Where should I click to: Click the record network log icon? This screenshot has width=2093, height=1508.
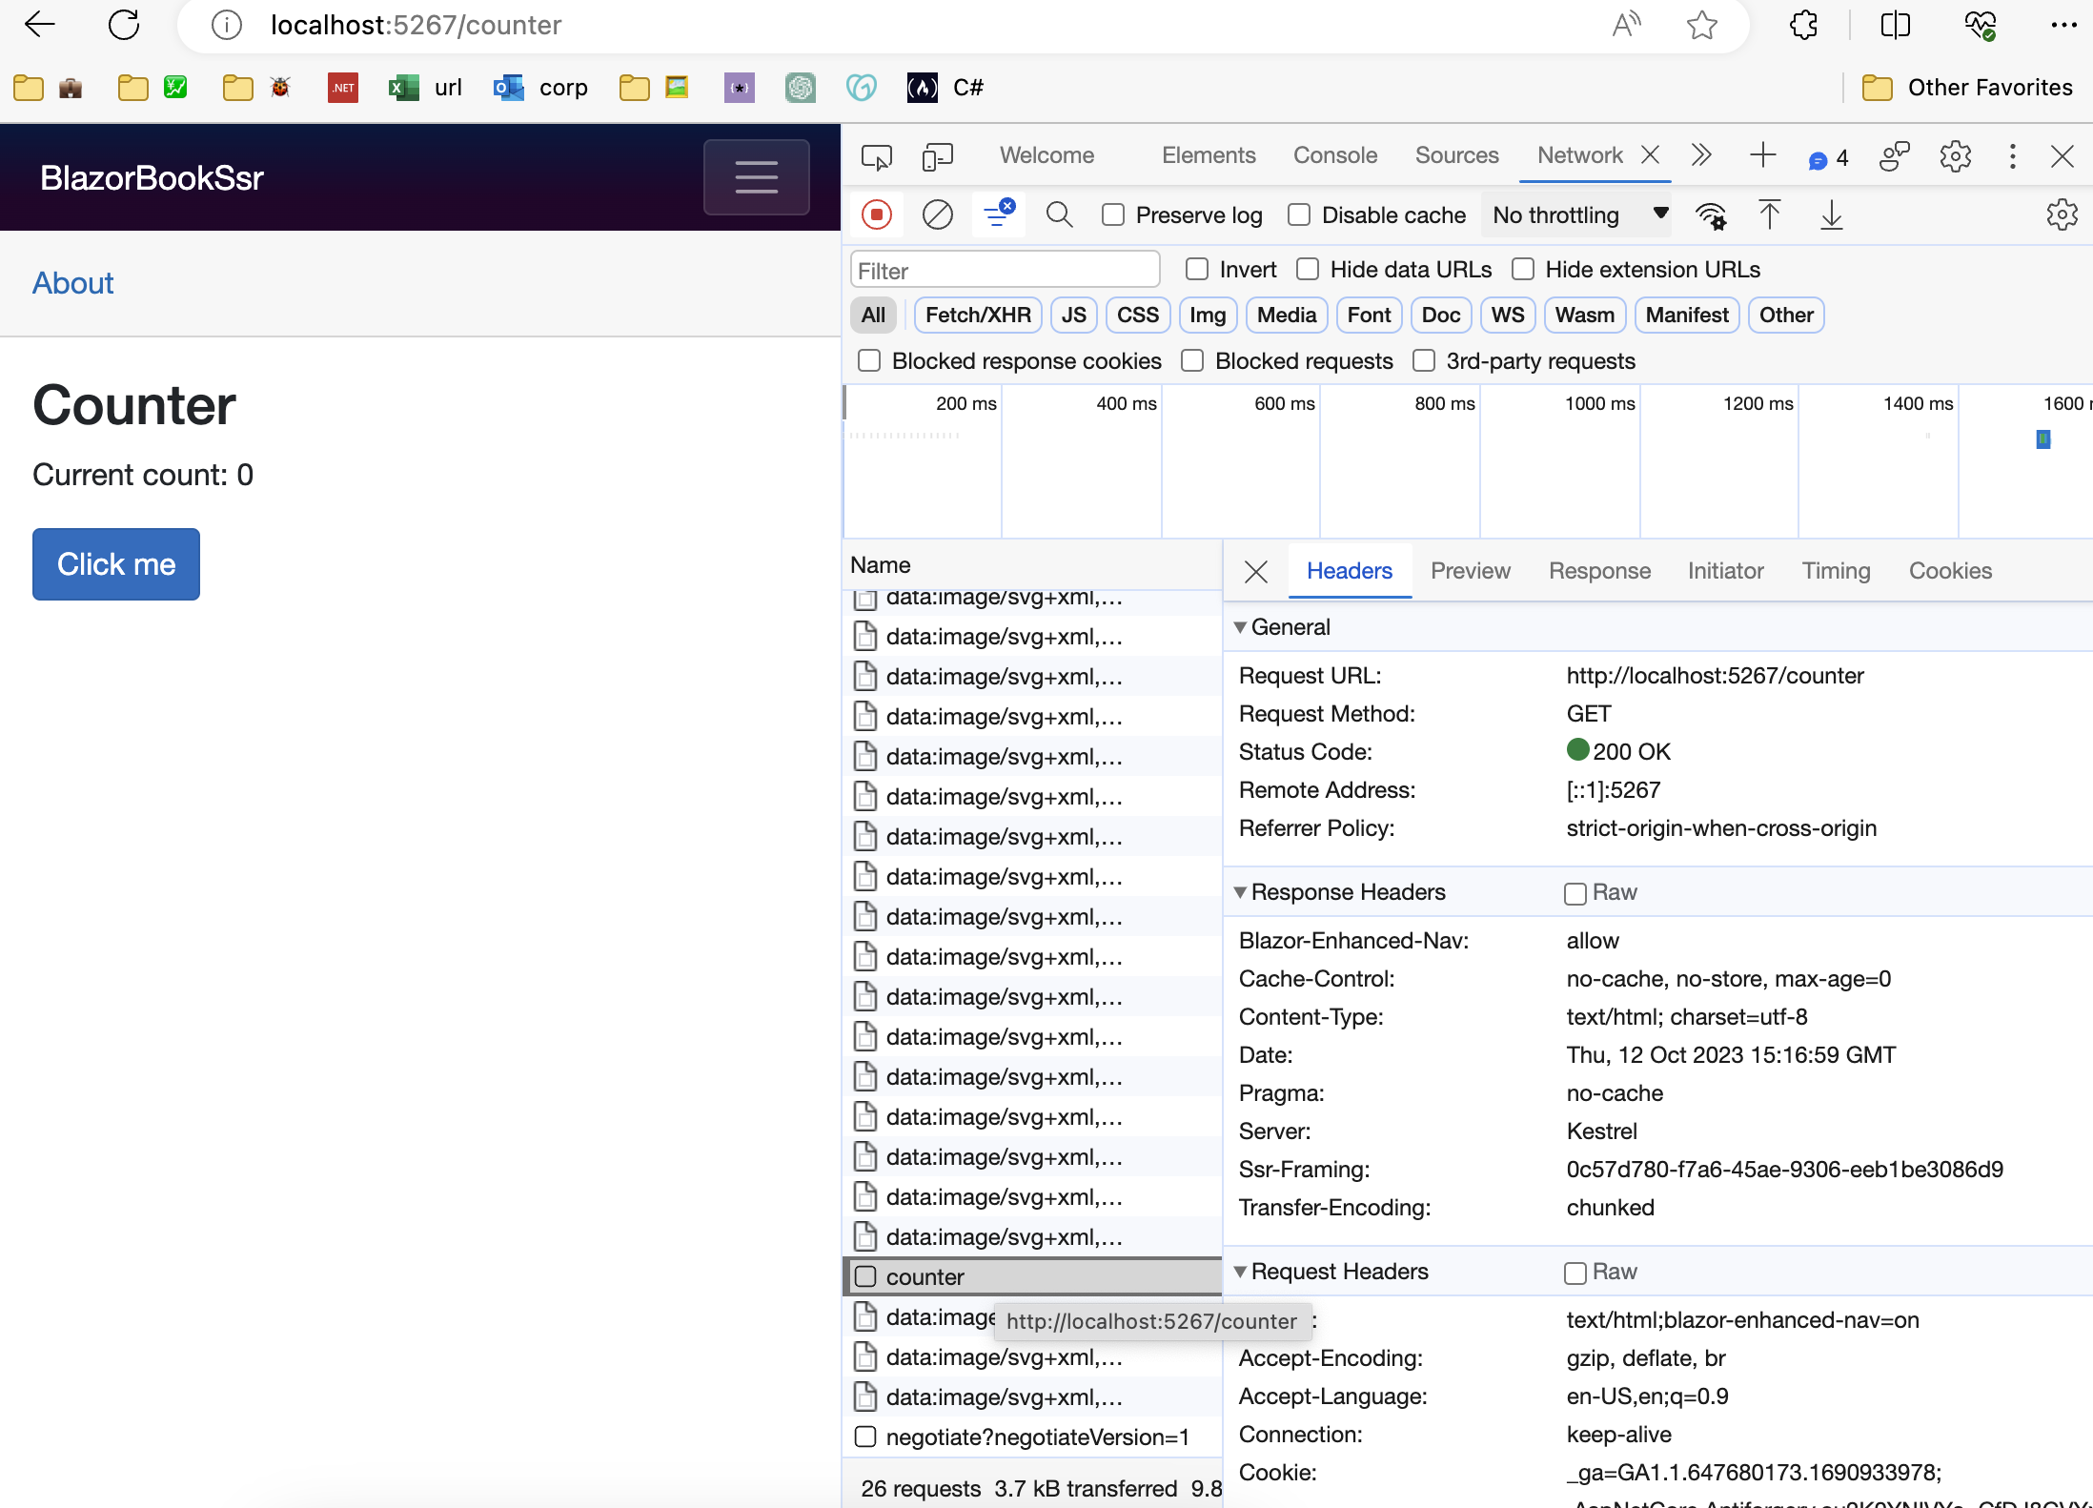tap(876, 214)
